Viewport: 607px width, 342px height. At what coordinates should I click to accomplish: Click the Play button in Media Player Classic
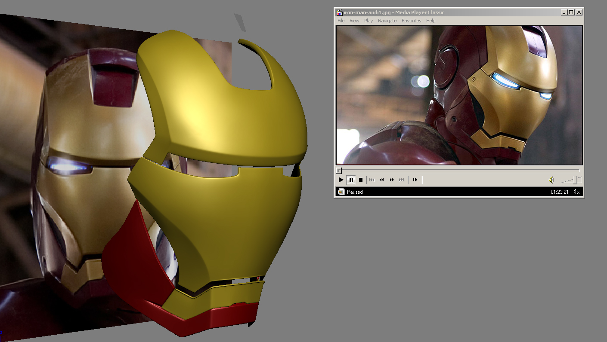pos(341,180)
